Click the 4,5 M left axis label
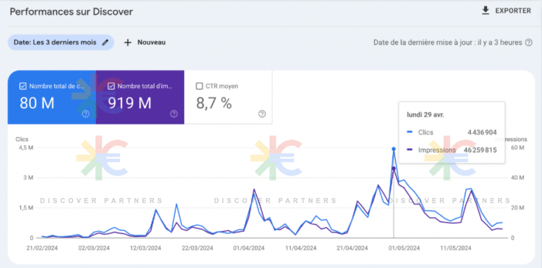This screenshot has width=542, height=268. [26, 148]
